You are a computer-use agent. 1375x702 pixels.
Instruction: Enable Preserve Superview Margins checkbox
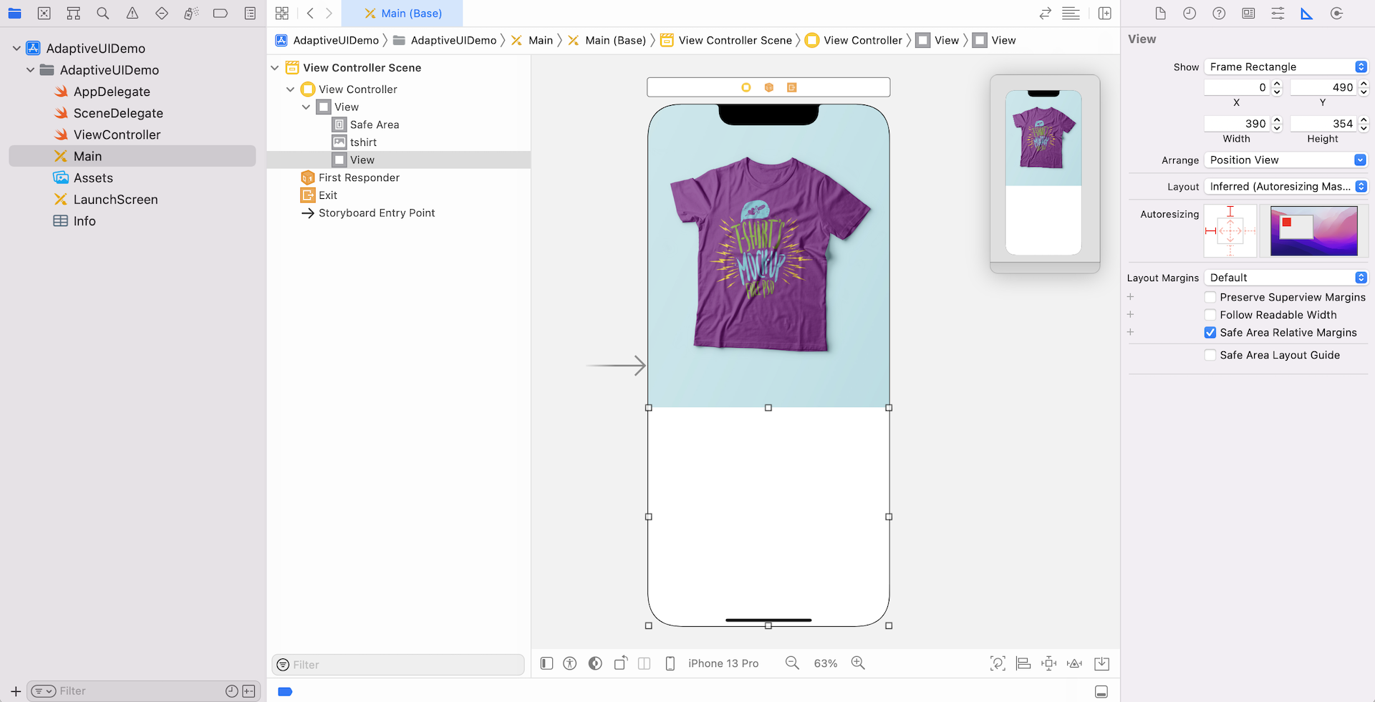tap(1210, 297)
